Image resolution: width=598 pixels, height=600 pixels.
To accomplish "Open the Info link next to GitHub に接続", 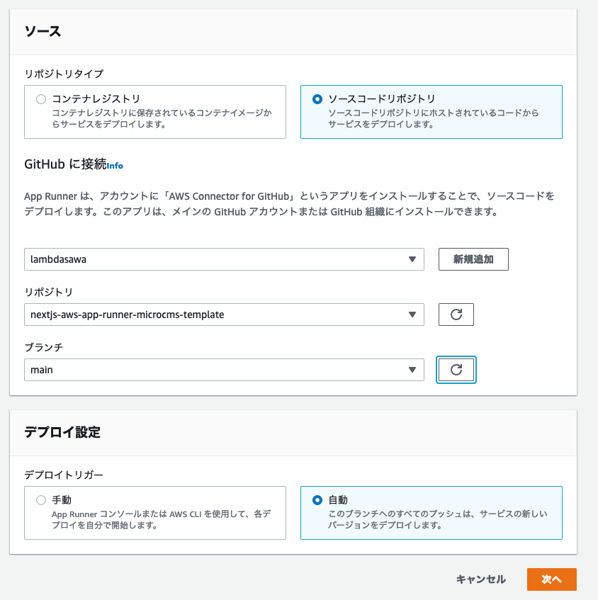I will tap(115, 166).
